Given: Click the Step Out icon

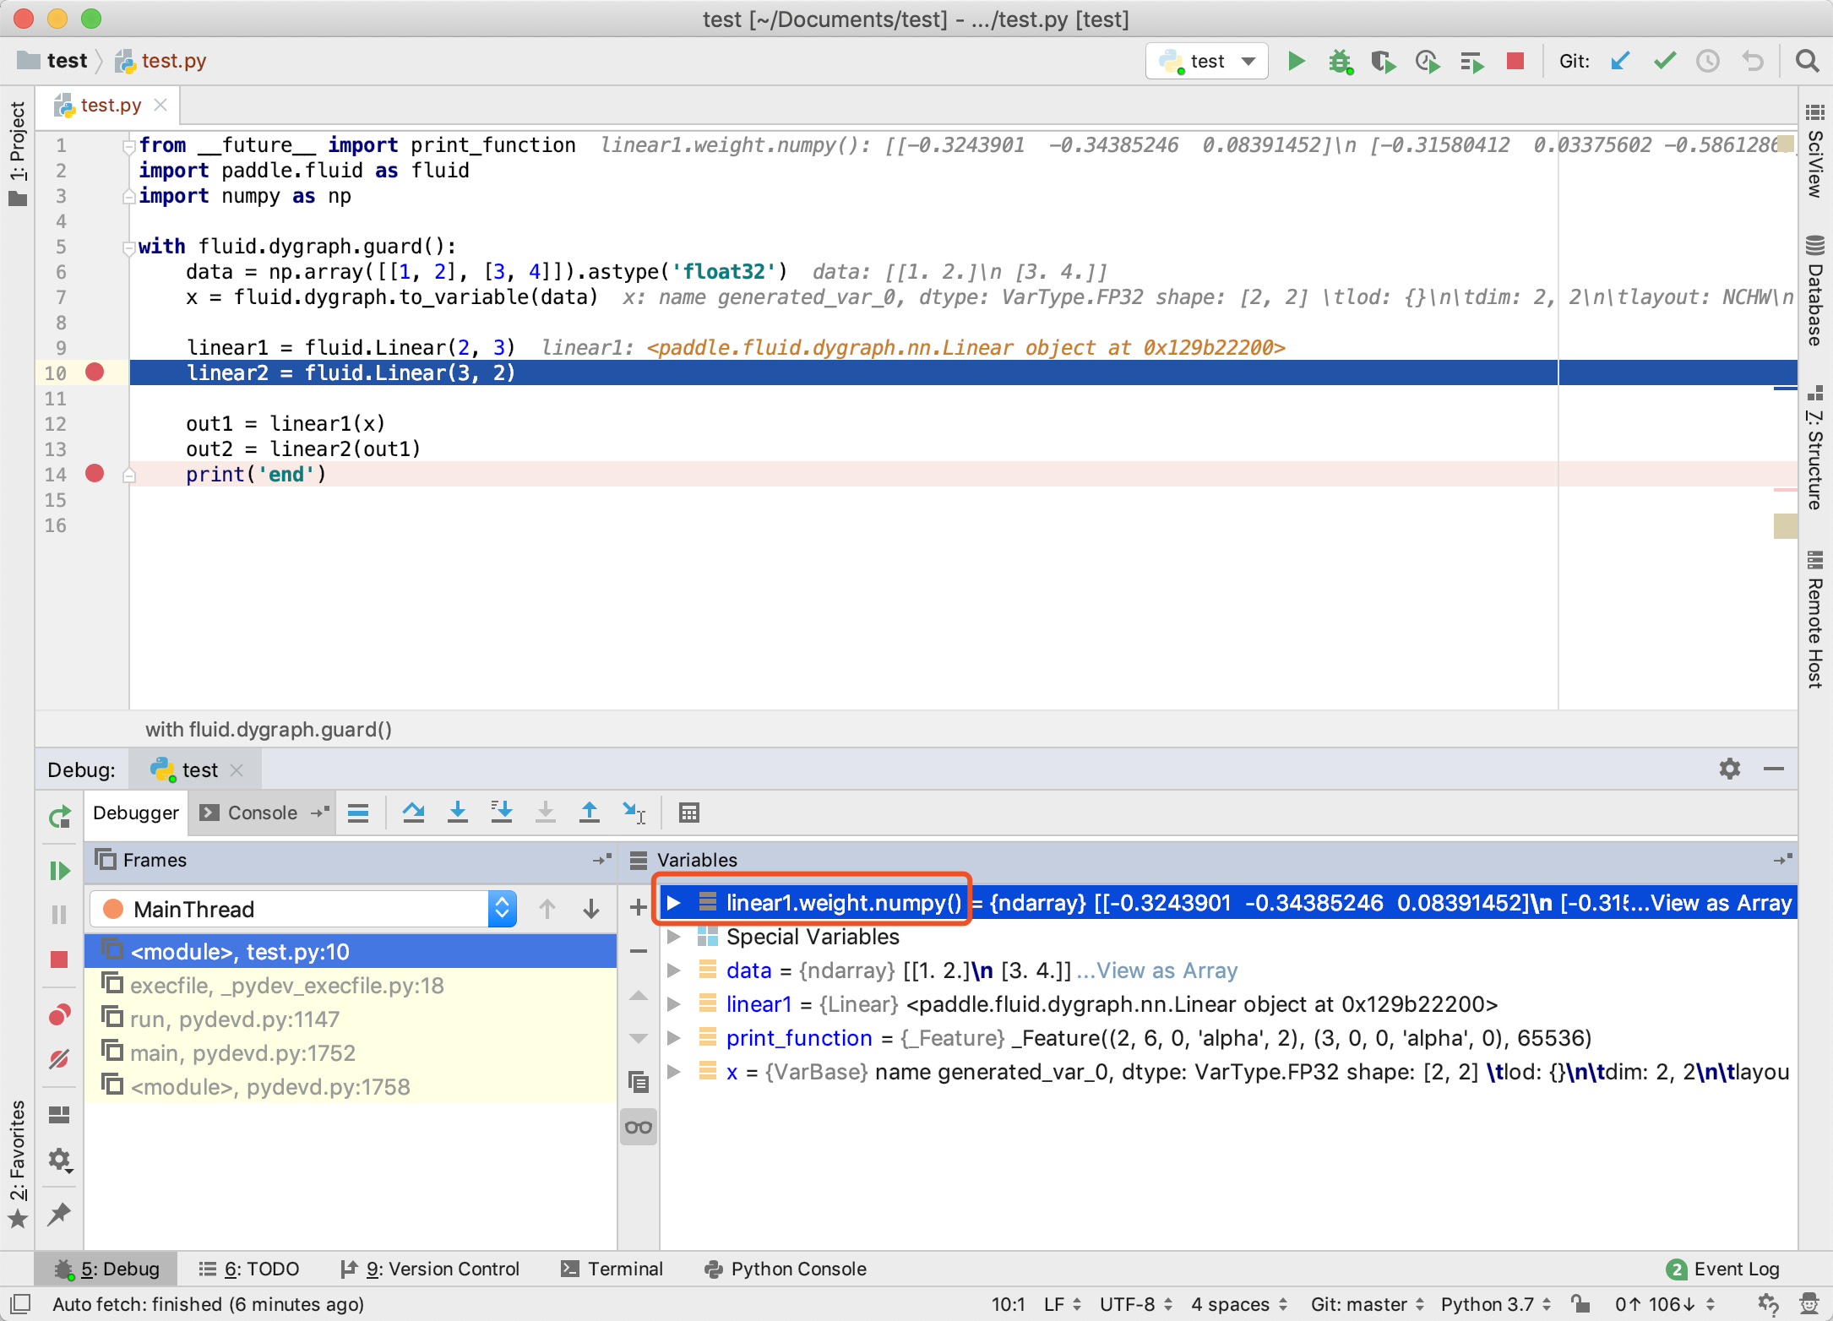Looking at the screenshot, I should (x=589, y=813).
